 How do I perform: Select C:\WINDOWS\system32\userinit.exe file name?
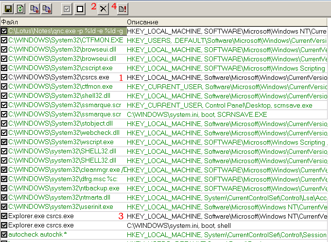click(61, 206)
